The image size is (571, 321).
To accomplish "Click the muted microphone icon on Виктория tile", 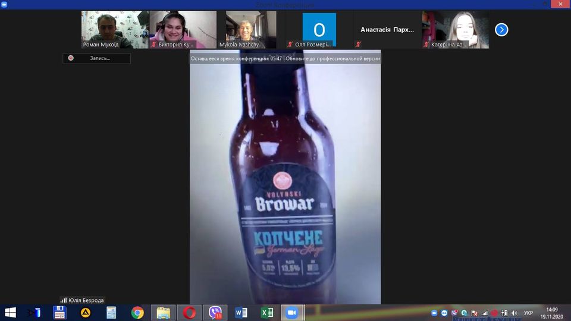I will point(154,45).
